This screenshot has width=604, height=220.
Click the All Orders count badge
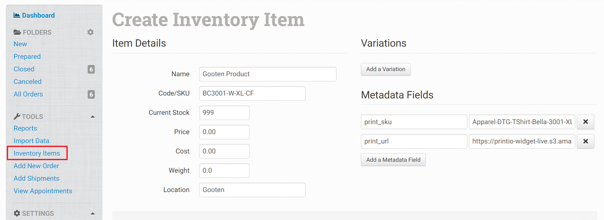(x=91, y=94)
